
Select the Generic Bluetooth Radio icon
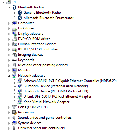tap(20, 13)
